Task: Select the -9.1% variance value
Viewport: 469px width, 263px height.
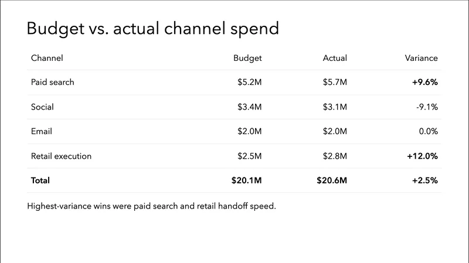Action: tap(426, 107)
